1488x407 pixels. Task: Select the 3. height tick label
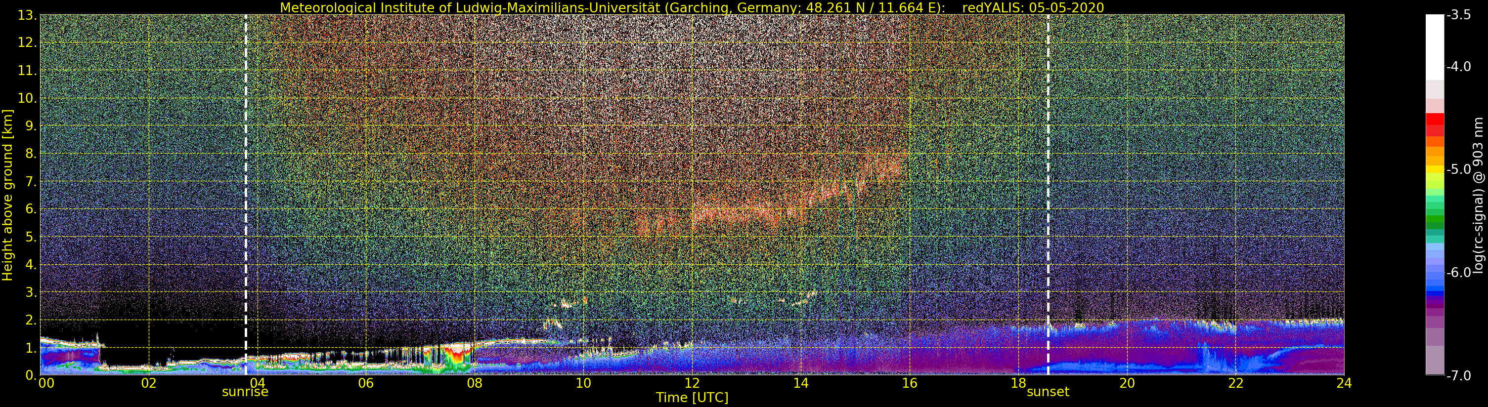point(31,292)
